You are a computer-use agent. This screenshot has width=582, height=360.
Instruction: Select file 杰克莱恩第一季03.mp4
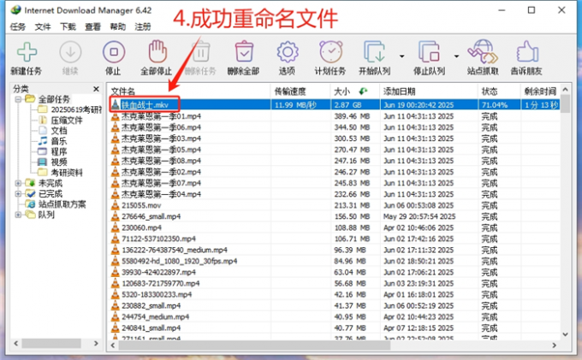click(x=161, y=139)
